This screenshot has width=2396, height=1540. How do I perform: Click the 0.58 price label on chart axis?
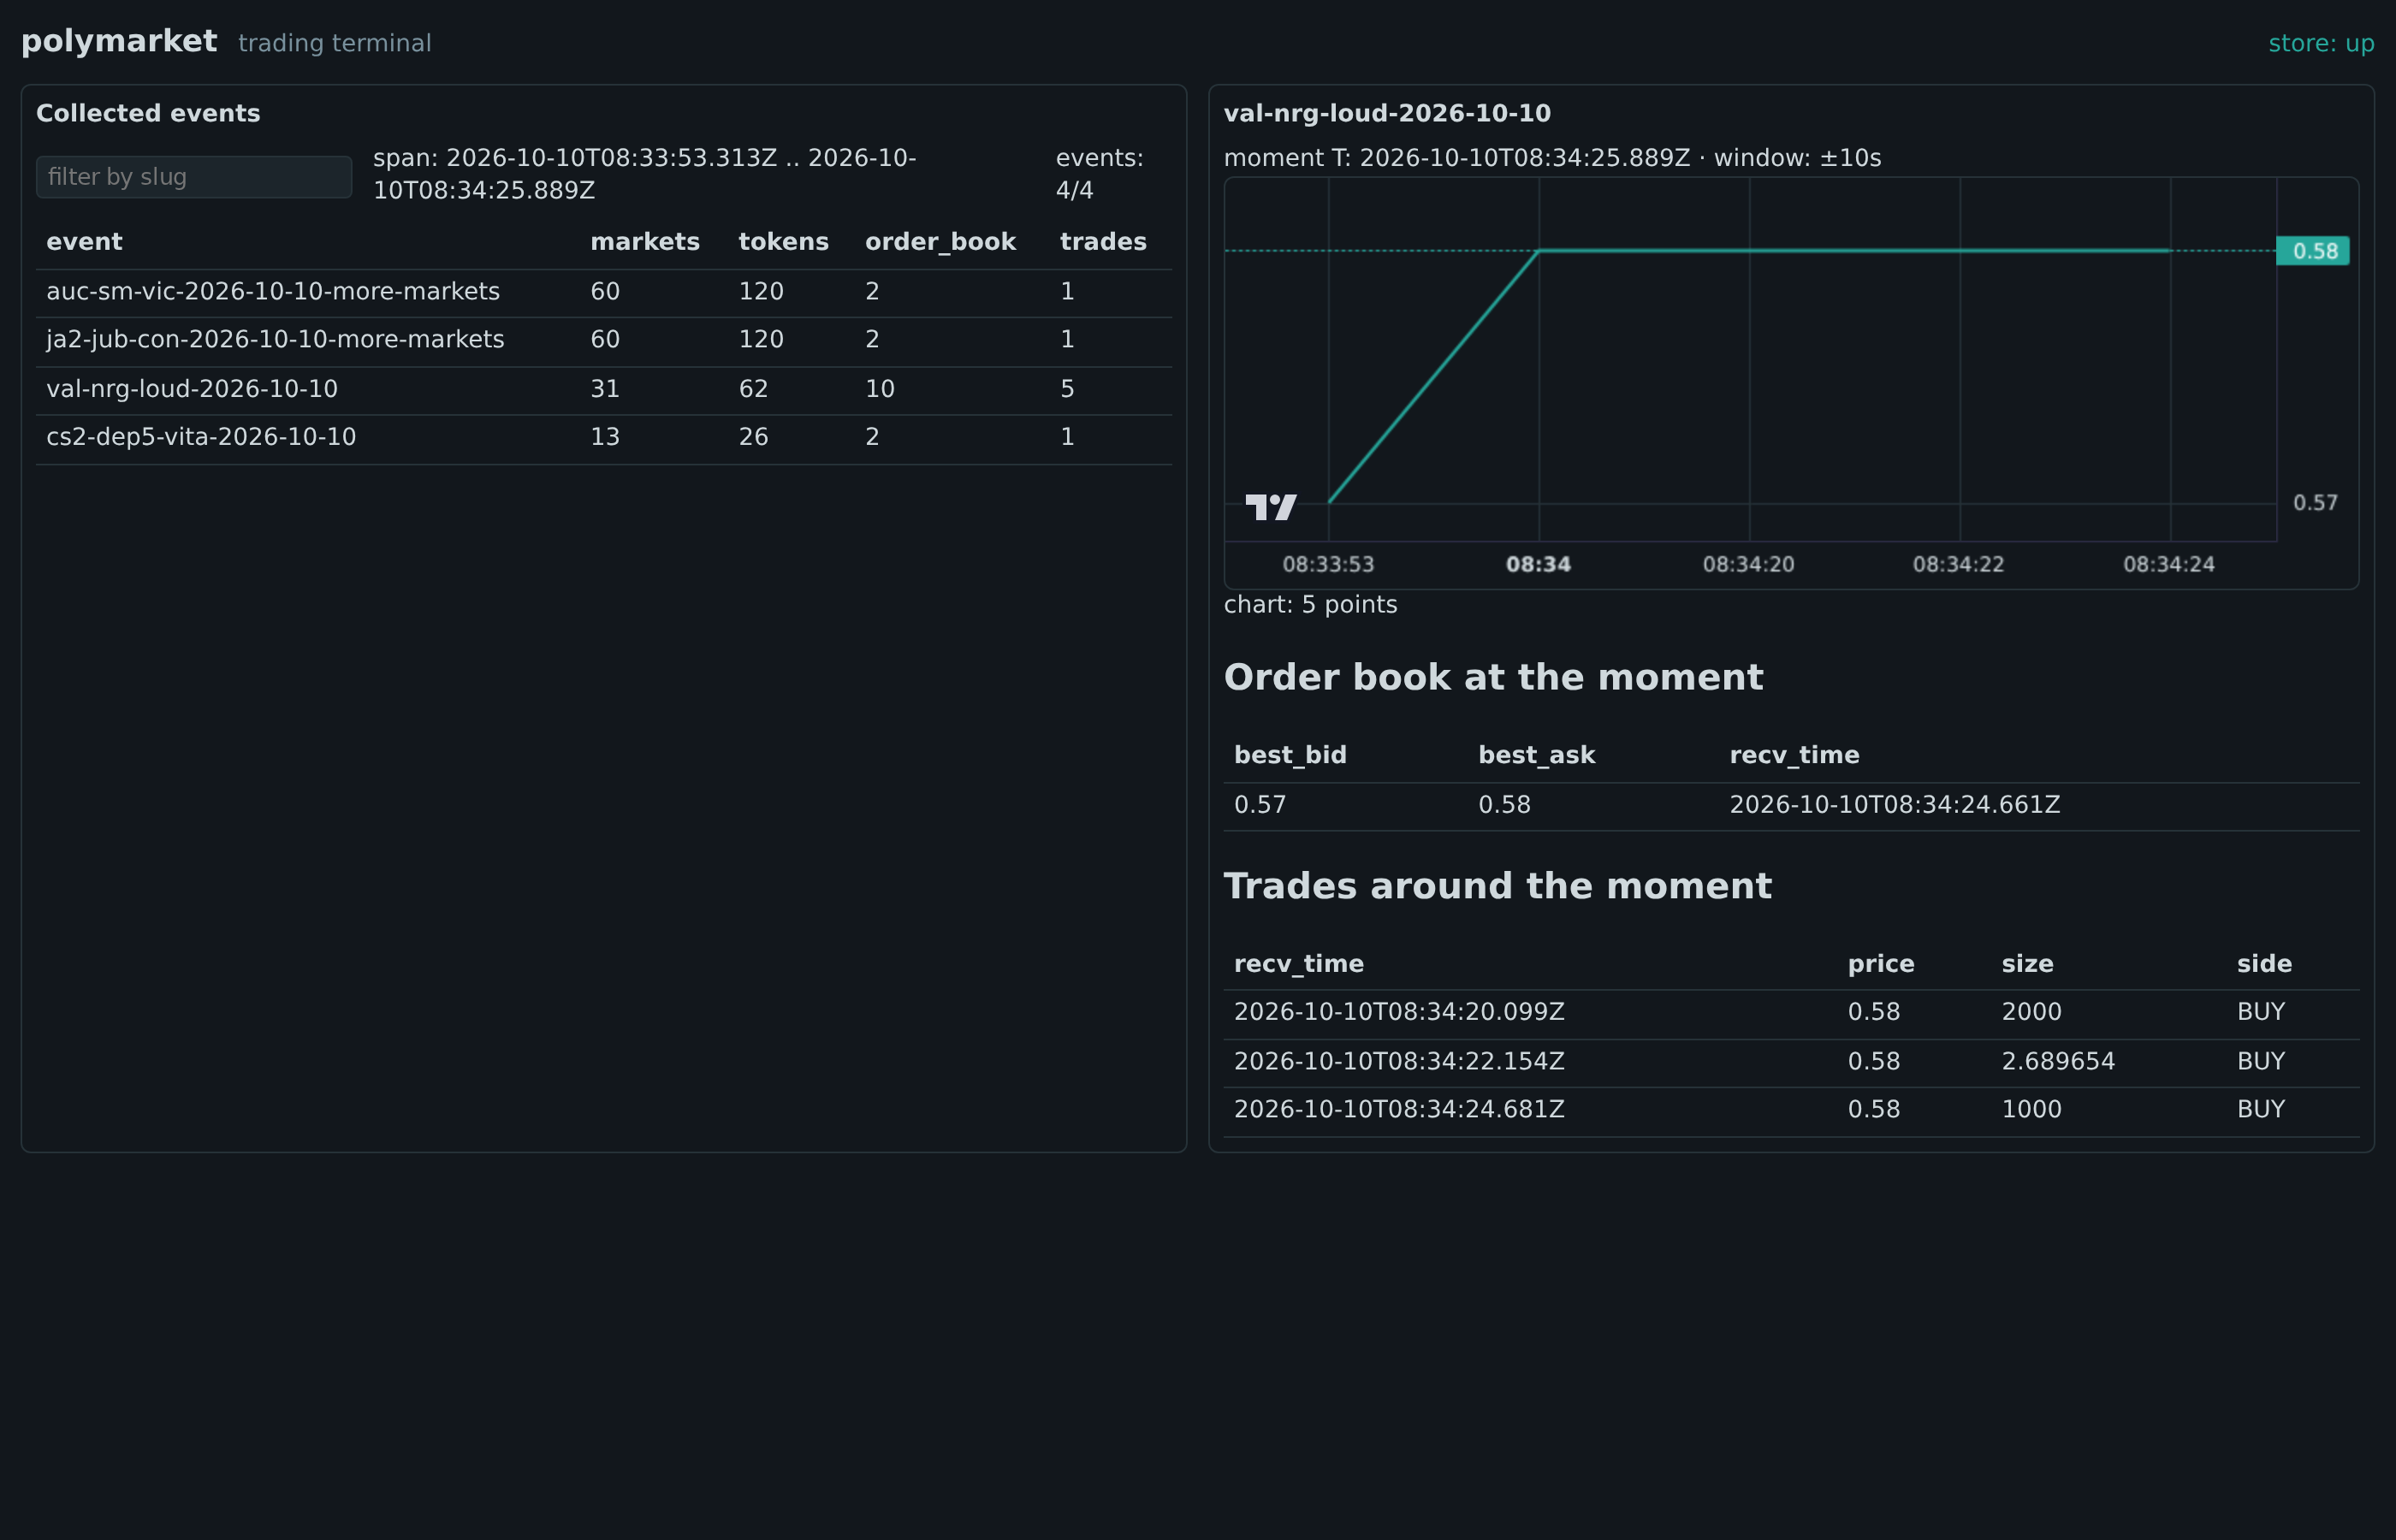[2313, 251]
